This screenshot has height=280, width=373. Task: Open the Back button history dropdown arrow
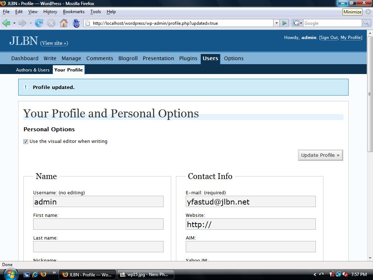pyautogui.click(x=14, y=23)
